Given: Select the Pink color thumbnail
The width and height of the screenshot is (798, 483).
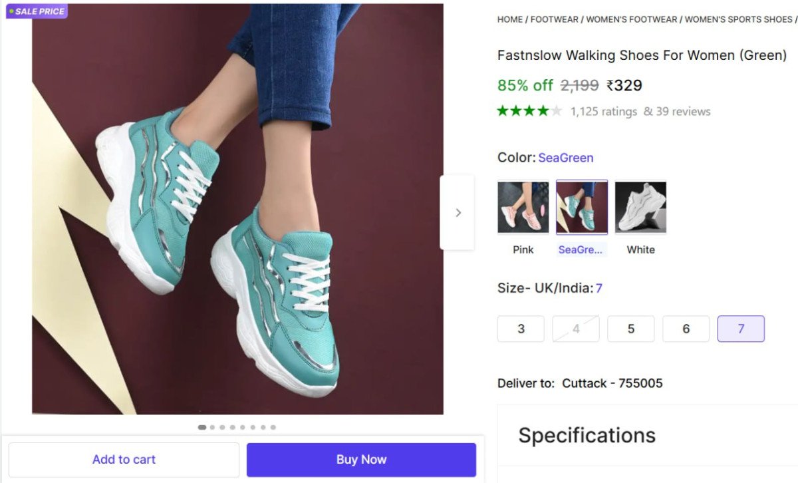Looking at the screenshot, I should click(523, 208).
